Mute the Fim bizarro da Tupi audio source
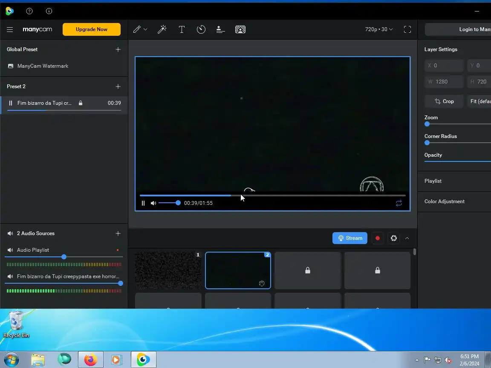Viewport: 491px width, 368px height. click(x=10, y=276)
